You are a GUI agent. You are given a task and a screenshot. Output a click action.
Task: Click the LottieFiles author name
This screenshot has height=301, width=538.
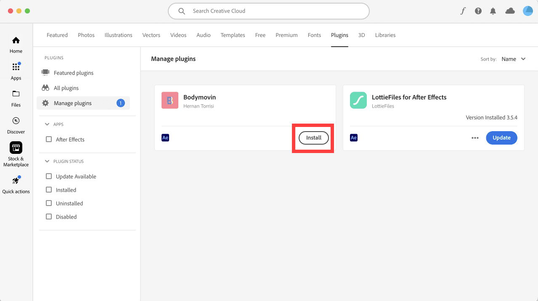point(383,106)
